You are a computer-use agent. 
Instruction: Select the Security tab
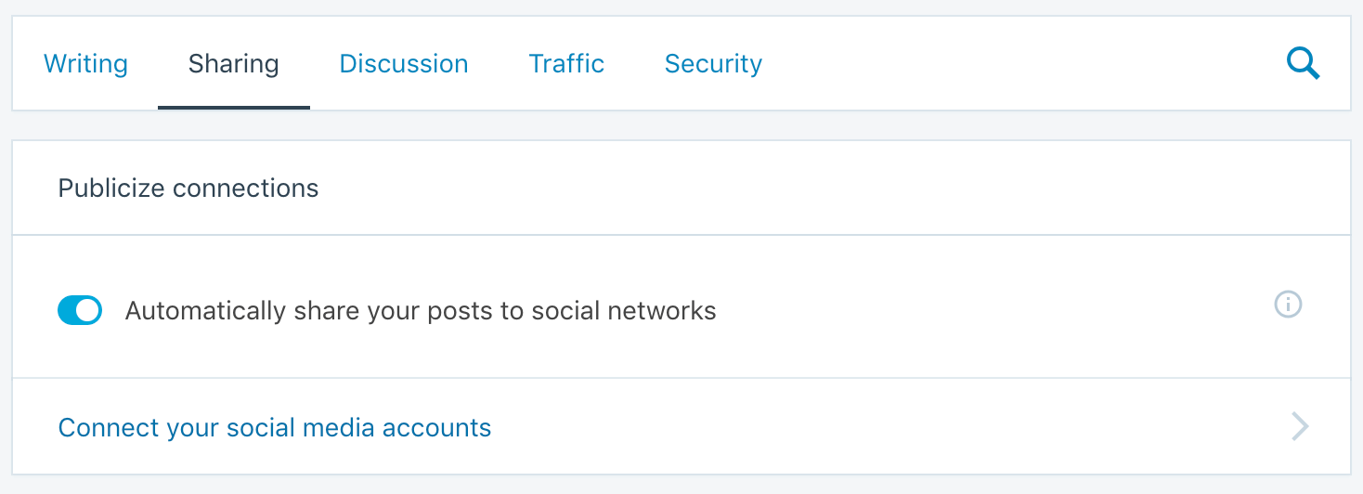pos(713,64)
